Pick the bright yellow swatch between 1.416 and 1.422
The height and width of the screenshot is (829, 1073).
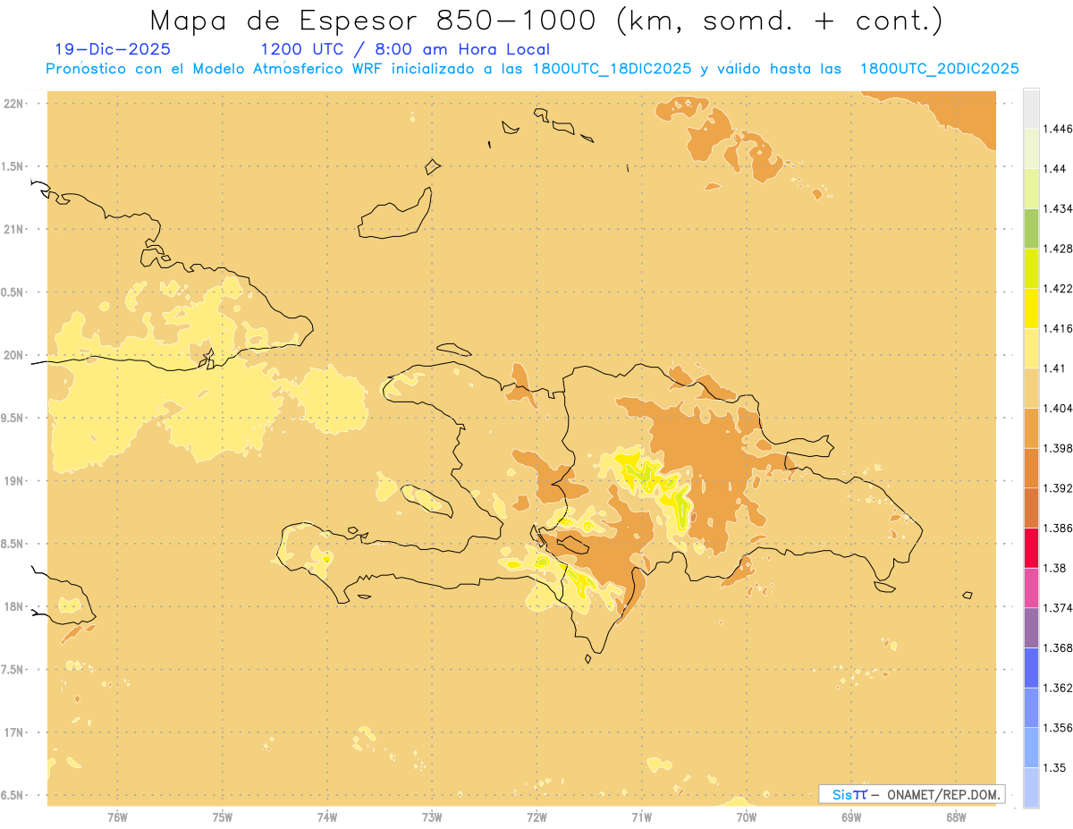coord(1031,309)
